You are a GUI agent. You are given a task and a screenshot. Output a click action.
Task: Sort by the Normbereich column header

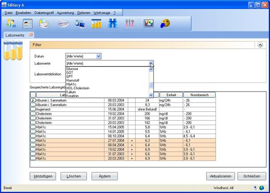(x=199, y=95)
